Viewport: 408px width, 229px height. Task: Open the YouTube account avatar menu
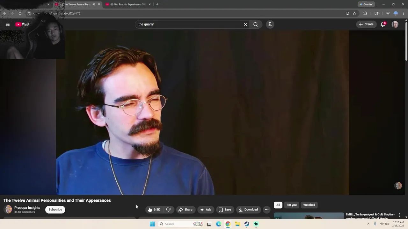395,24
